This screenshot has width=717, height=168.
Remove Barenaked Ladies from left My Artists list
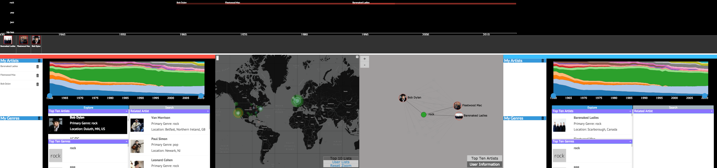click(37, 67)
